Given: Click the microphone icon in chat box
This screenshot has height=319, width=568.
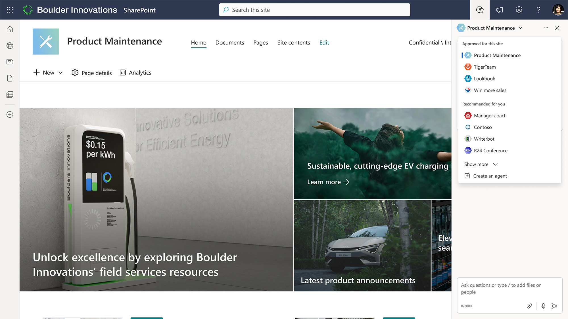Looking at the screenshot, I should (543, 306).
